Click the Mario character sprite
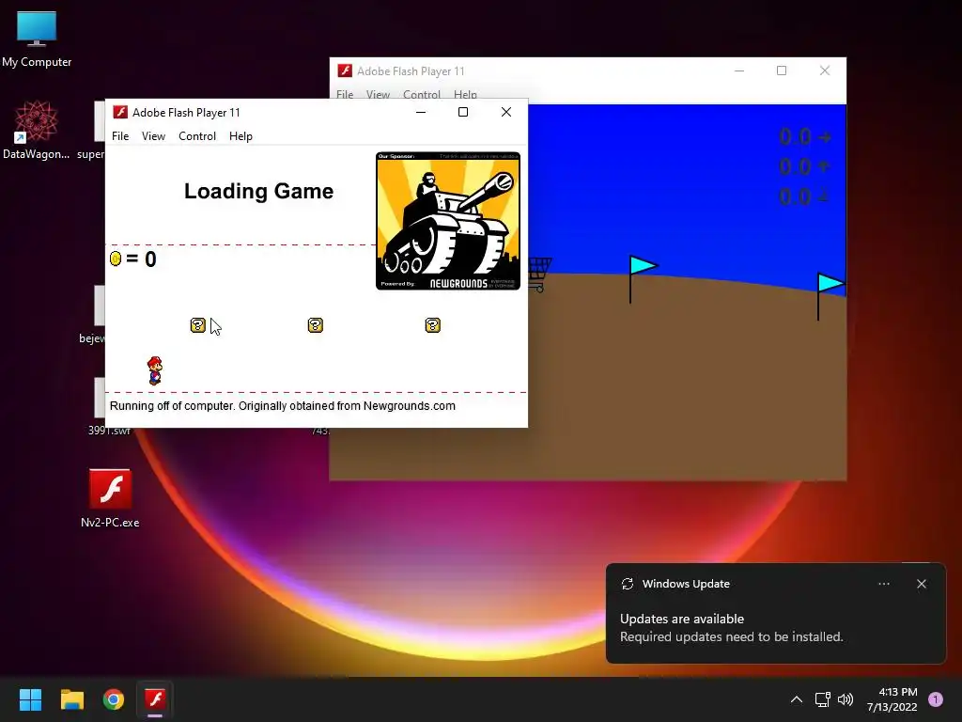 (x=155, y=370)
